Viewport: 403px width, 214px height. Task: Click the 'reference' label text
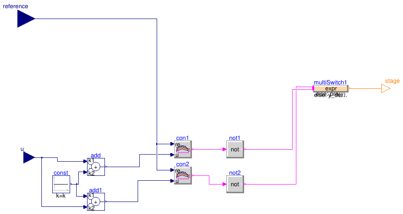[15, 6]
